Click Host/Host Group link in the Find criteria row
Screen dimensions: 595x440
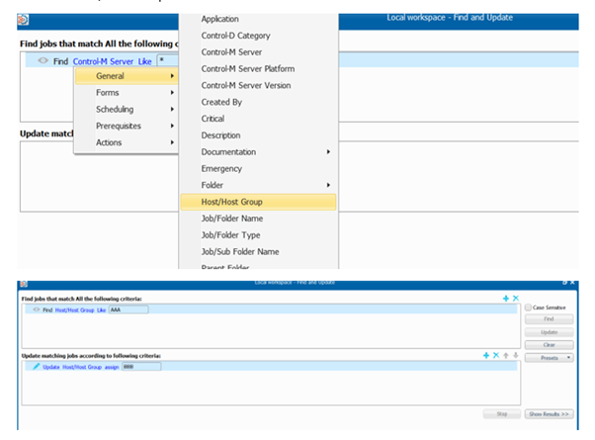(x=74, y=310)
